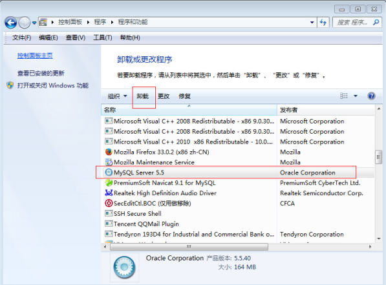Click the 更改 toolbar button

tap(164, 96)
